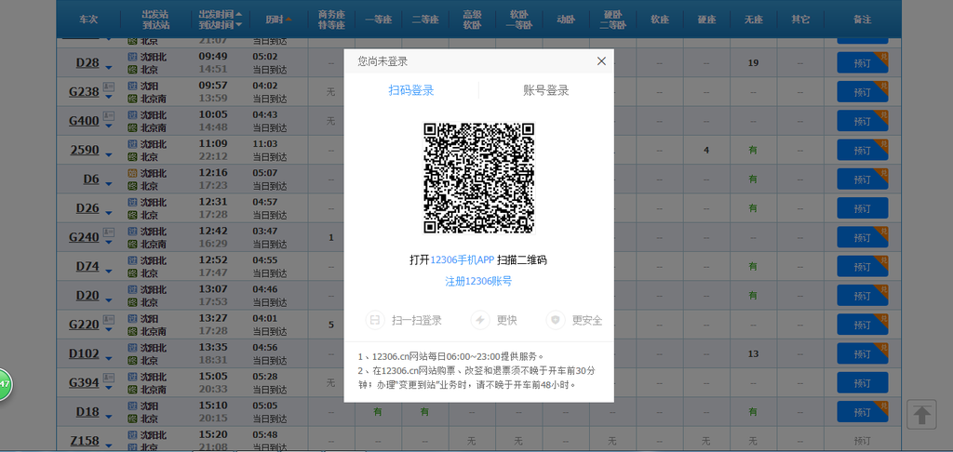
Task: Book train D28 with 预订 button
Action: [x=863, y=62]
